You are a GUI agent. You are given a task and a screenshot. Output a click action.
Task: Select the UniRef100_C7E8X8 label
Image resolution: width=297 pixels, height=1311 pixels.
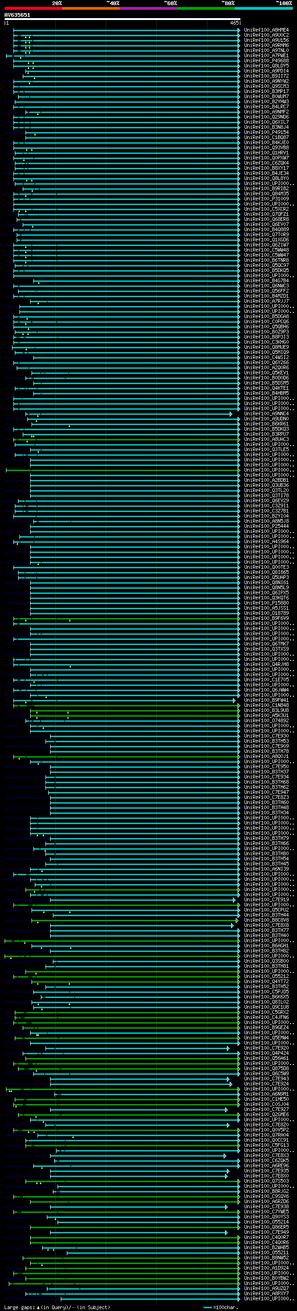(x=266, y=925)
